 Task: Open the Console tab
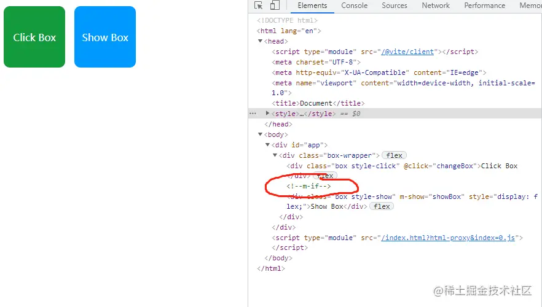click(355, 6)
